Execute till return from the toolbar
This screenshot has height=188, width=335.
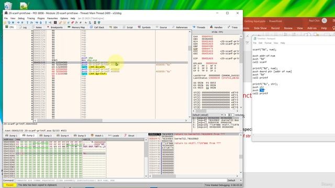[46, 22]
